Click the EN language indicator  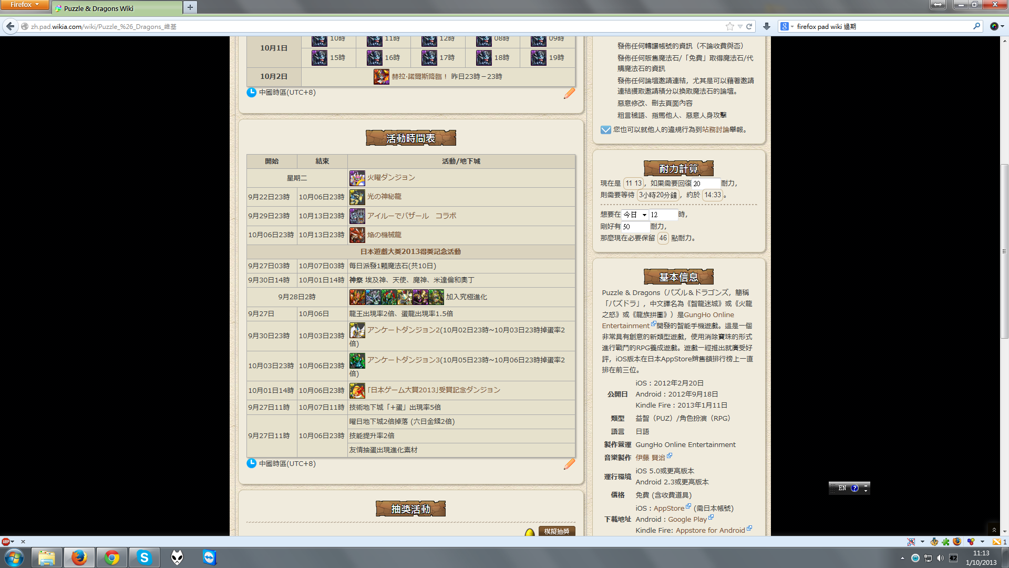pyautogui.click(x=842, y=488)
